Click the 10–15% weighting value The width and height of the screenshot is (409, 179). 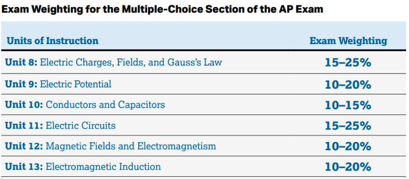pyautogui.click(x=348, y=105)
